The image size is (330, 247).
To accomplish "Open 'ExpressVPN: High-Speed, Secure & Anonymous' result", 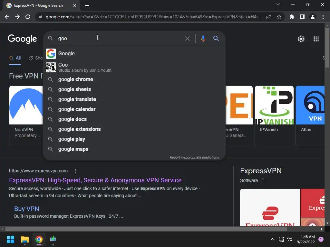I will [x=95, y=180].
